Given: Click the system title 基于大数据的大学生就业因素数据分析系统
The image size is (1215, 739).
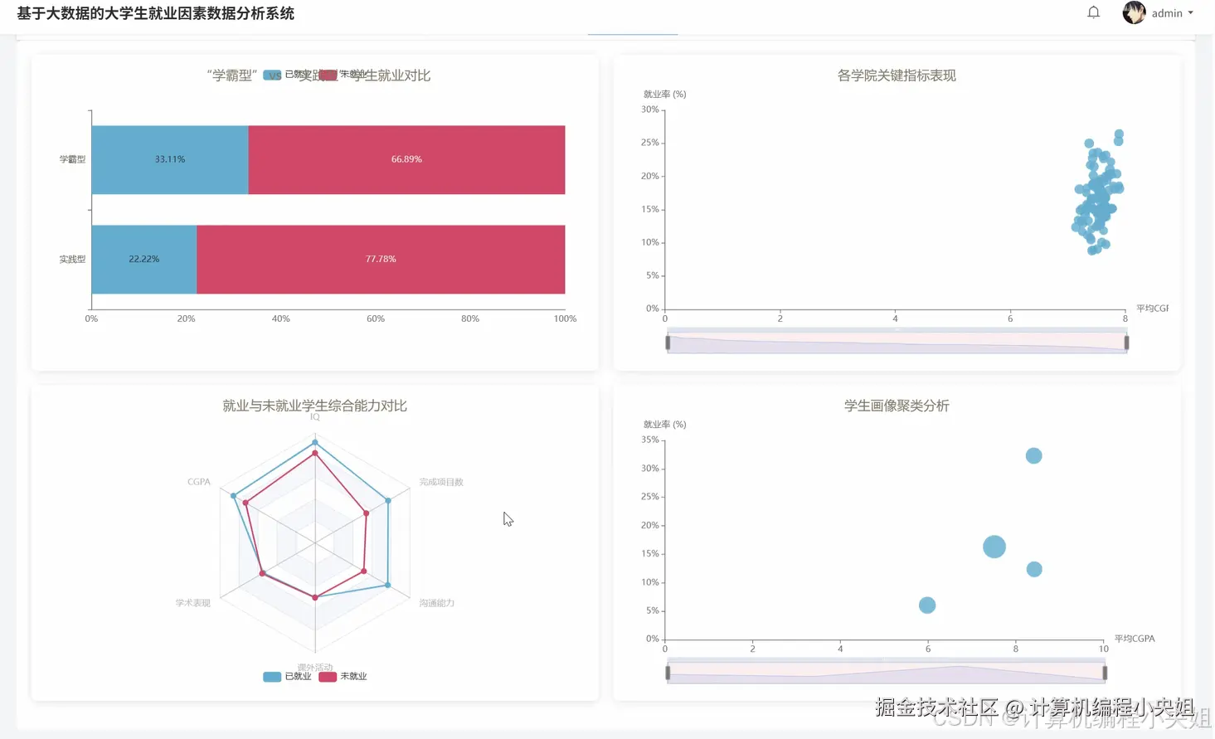Looking at the screenshot, I should click(156, 13).
